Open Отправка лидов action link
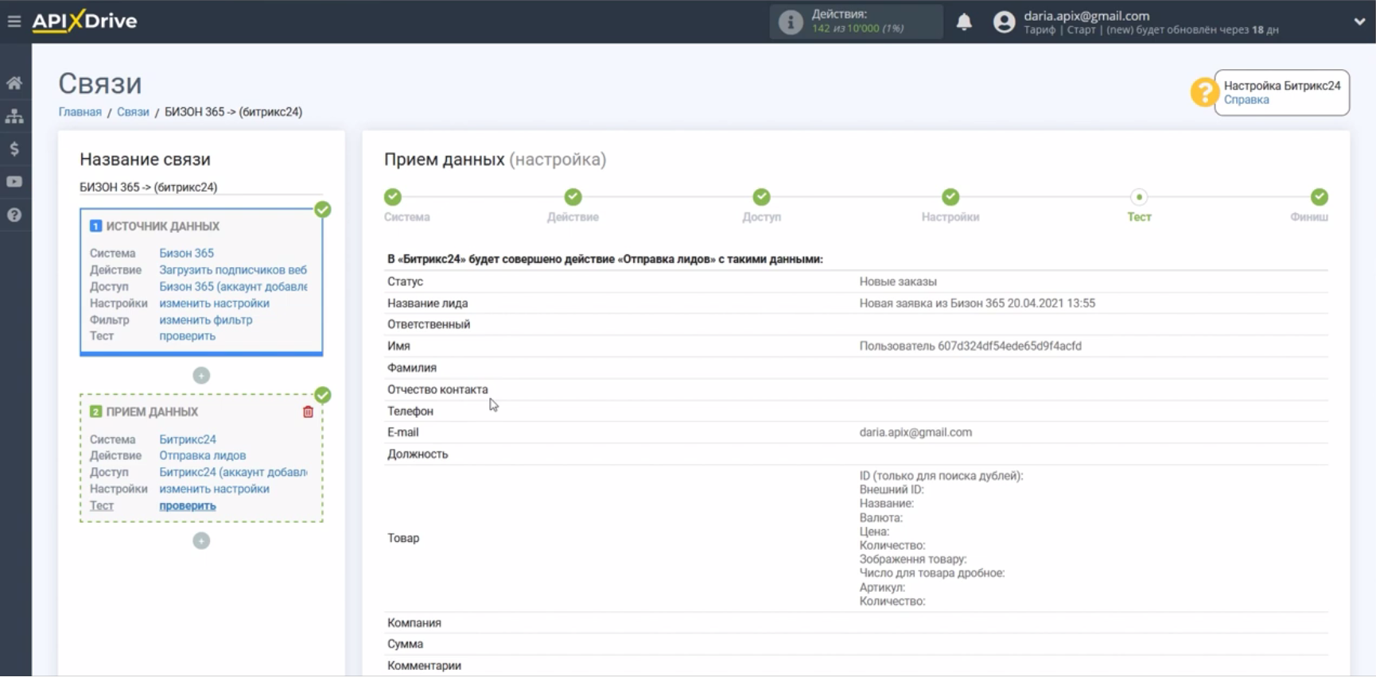The height and width of the screenshot is (677, 1376). (x=202, y=455)
